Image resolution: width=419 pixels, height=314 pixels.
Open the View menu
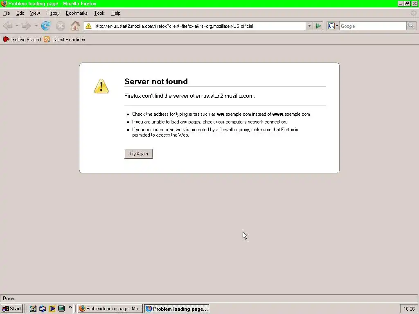(x=35, y=13)
